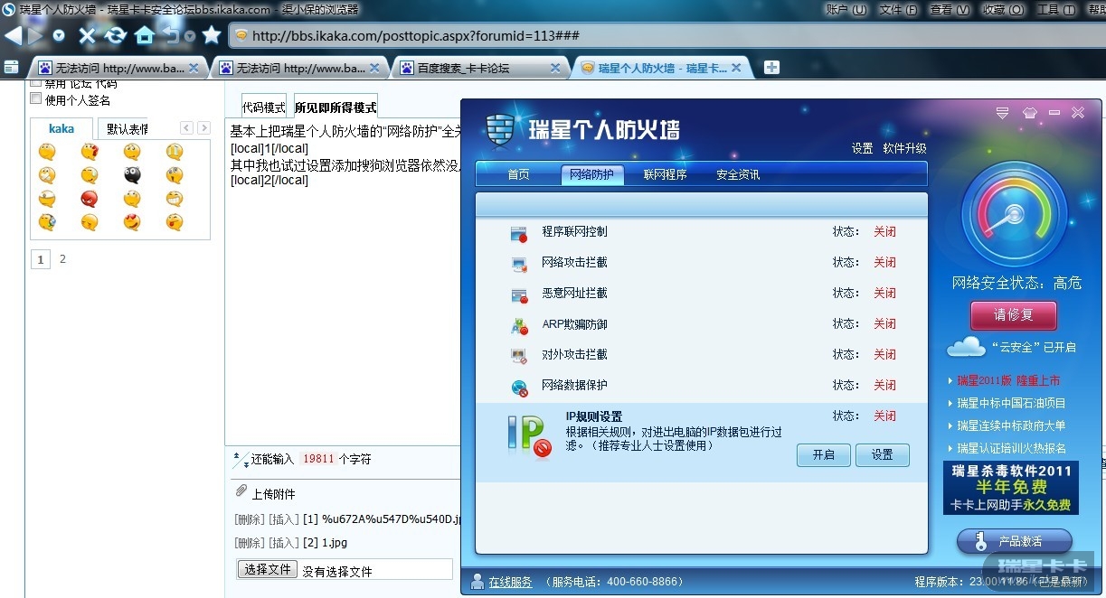This screenshot has height=598, width=1106.
Task: Open the 瑞星2011版 隆重上市 news link
Action: pyautogui.click(x=1008, y=380)
